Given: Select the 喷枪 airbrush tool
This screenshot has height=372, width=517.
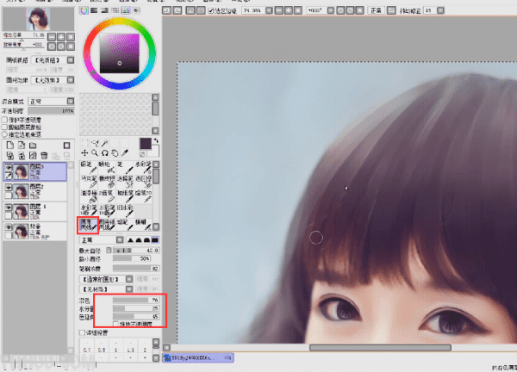Looking at the screenshot, I should point(107,167).
